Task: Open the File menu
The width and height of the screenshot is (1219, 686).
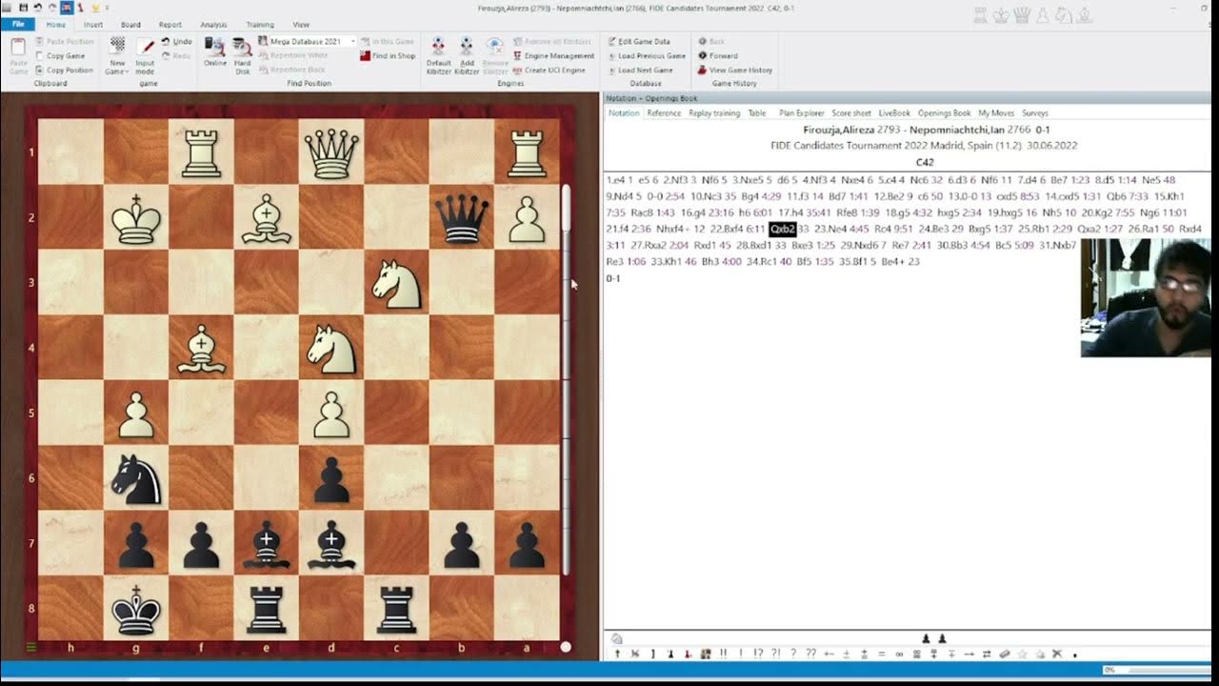Action: tap(17, 24)
